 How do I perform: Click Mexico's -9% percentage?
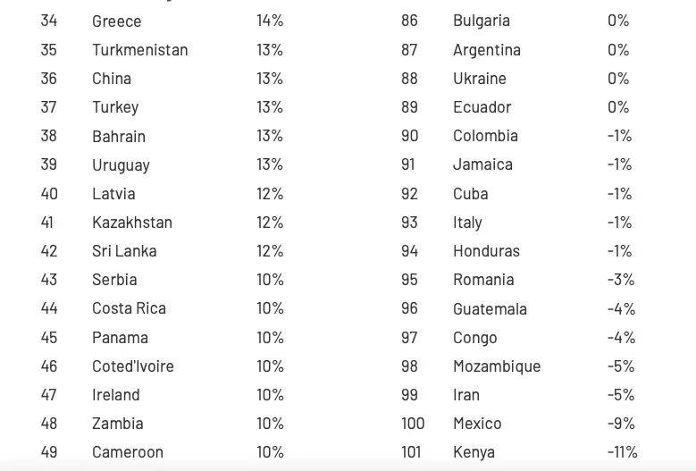point(621,424)
